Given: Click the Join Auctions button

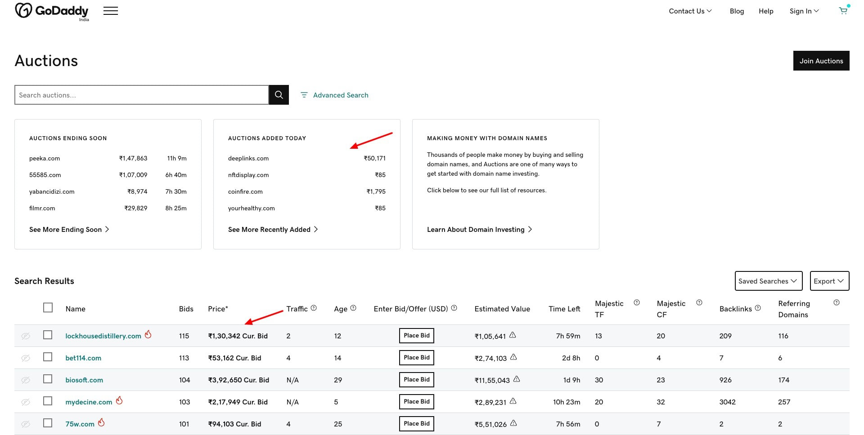Looking at the screenshot, I should tap(821, 61).
